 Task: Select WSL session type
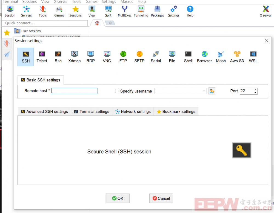[x=253, y=57]
